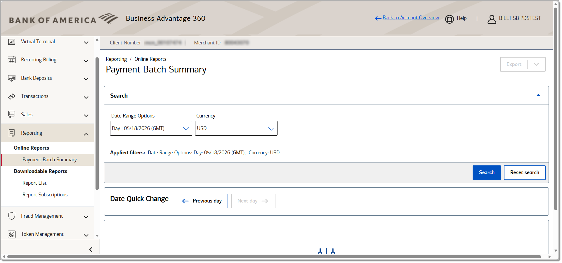
Task: Click the blue Search button
Action: [487, 173]
